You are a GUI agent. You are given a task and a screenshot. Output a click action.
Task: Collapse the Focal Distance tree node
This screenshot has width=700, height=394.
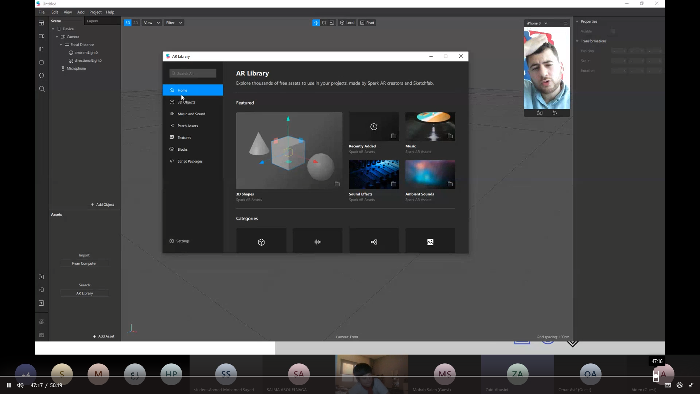(61, 45)
